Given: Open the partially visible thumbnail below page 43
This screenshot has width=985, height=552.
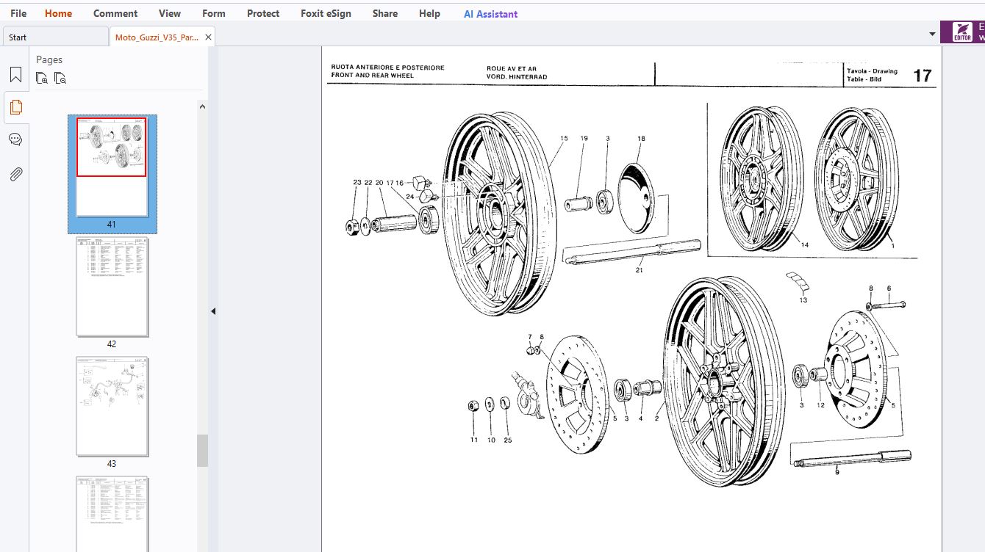Looking at the screenshot, I should coord(112,514).
